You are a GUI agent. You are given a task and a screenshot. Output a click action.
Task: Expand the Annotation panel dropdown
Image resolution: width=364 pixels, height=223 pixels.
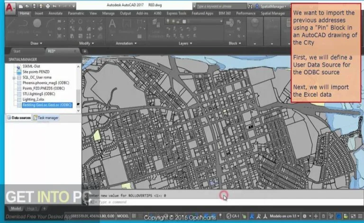126,44
